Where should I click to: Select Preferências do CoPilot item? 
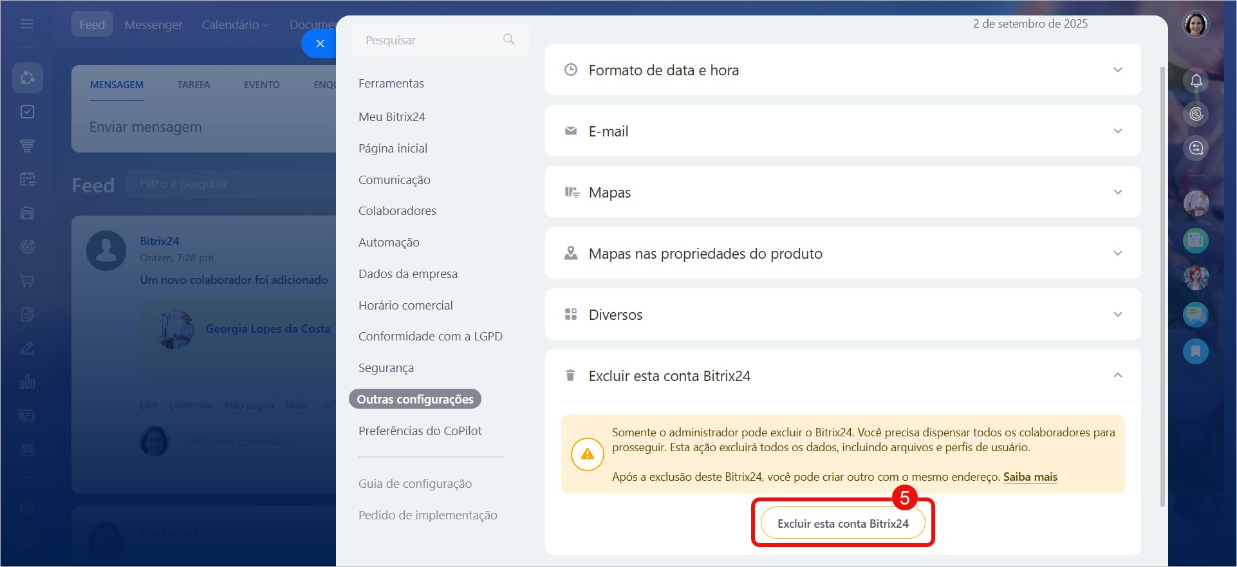click(420, 431)
